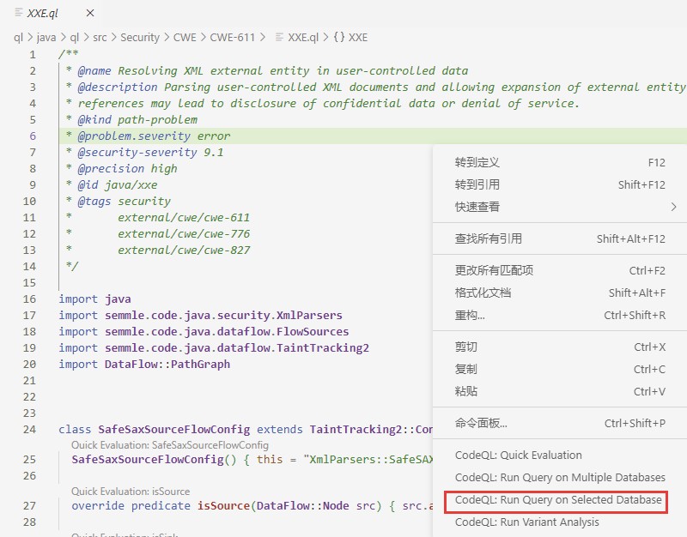Click 'semmle.code.java.security.XmlParsers' import
Screen dimensions: 687x537
pyautogui.click(x=223, y=316)
